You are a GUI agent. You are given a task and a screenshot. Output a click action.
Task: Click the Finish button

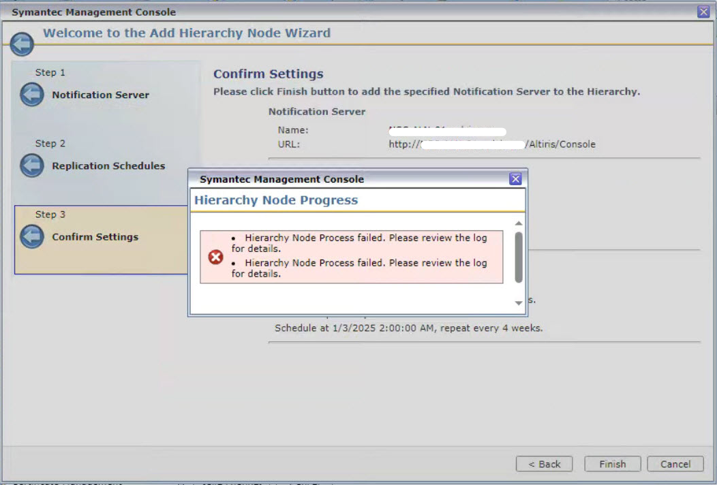[613, 464]
